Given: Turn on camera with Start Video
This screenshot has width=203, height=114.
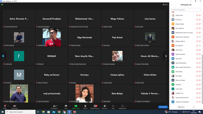Looking at the screenshot, I should point(15,107).
